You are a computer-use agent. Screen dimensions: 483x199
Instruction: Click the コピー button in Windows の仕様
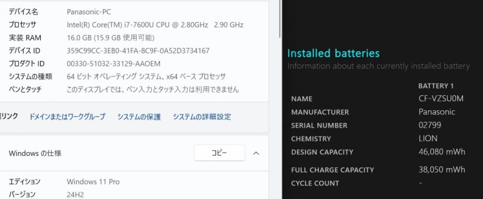(219, 153)
